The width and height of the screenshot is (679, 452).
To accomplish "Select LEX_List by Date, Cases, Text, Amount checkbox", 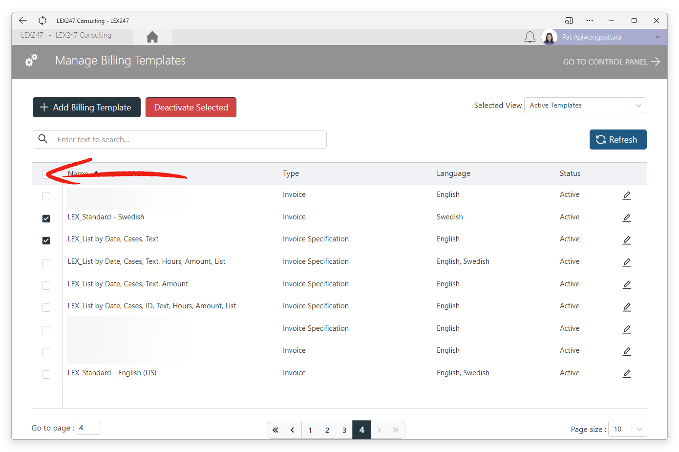I will pyautogui.click(x=46, y=285).
